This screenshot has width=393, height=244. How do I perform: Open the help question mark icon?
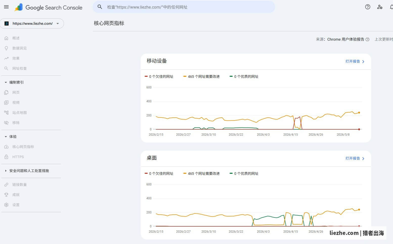click(368, 7)
